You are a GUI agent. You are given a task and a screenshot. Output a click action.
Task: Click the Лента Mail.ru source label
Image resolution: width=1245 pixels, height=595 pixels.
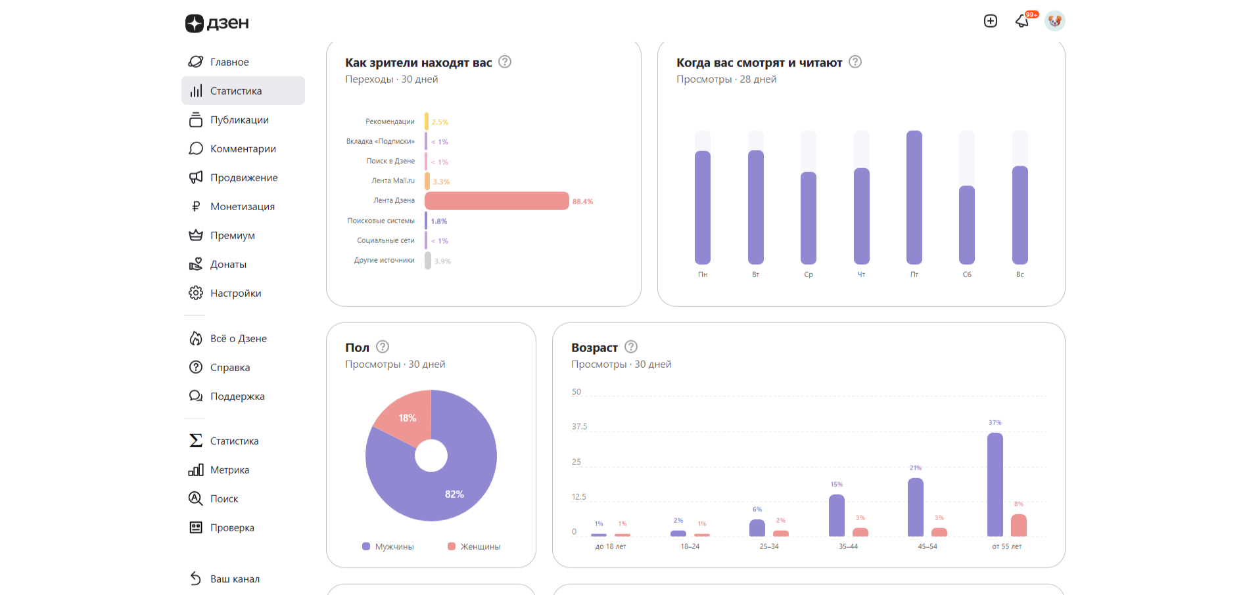tap(393, 181)
